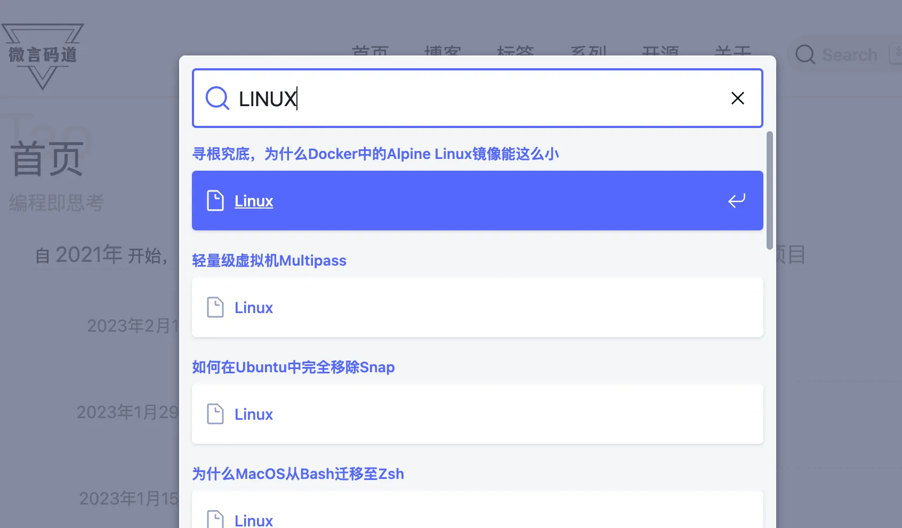Click the document icon in the MacOS Zsh result
This screenshot has width=902, height=528.
click(x=215, y=519)
